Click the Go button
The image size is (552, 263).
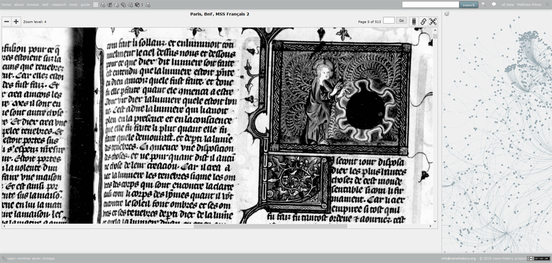(x=402, y=20)
